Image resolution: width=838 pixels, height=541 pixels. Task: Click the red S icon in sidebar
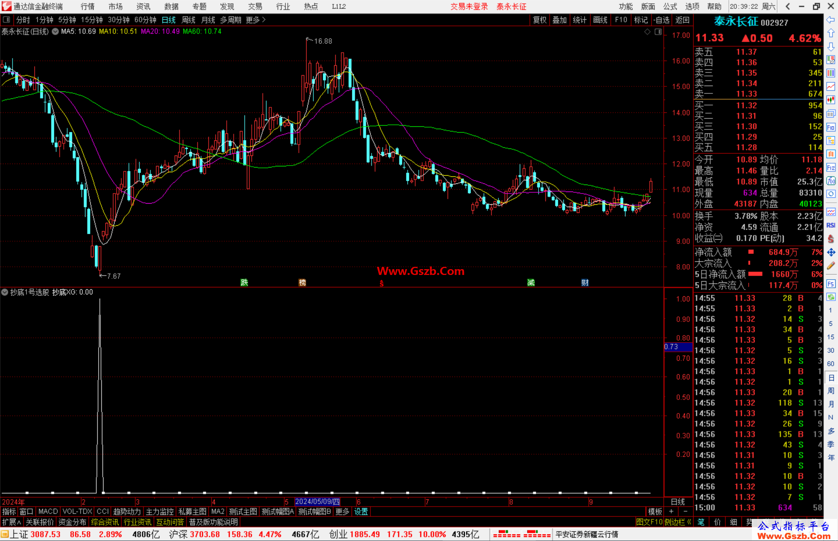[831, 239]
